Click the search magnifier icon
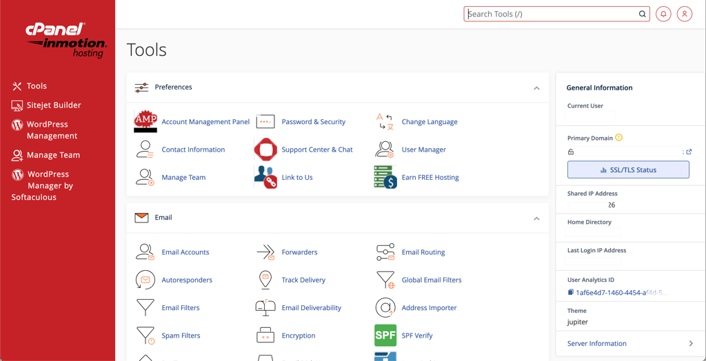Image resolution: width=706 pixels, height=361 pixels. pos(643,14)
